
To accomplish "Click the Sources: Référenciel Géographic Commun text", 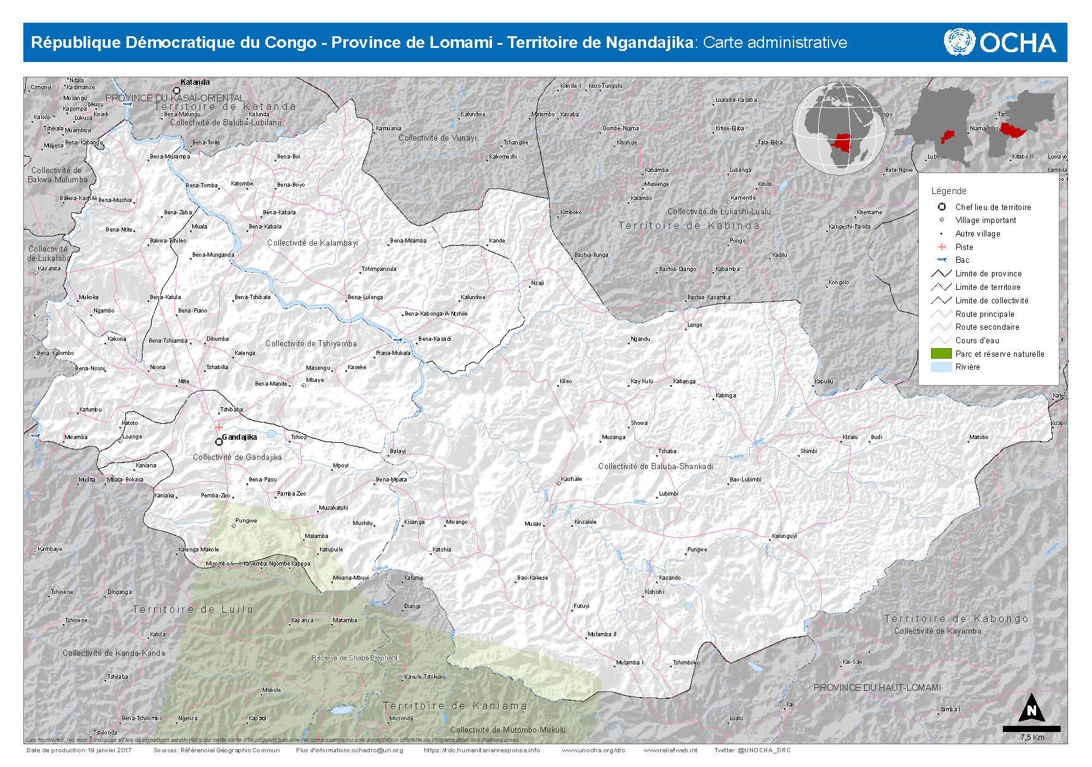I will click(x=216, y=750).
